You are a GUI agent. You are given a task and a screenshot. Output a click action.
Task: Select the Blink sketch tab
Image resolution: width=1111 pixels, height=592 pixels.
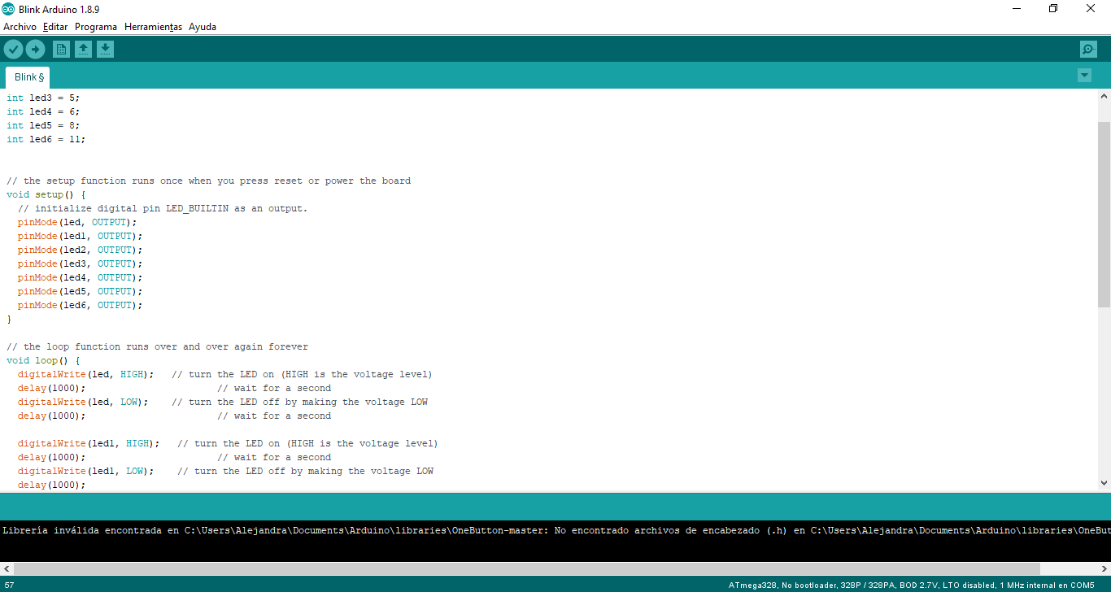point(28,77)
